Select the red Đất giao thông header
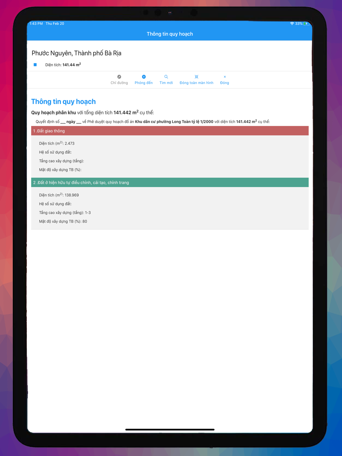 [x=170, y=131]
